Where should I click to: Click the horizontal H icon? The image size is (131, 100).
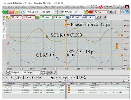point(8,73)
